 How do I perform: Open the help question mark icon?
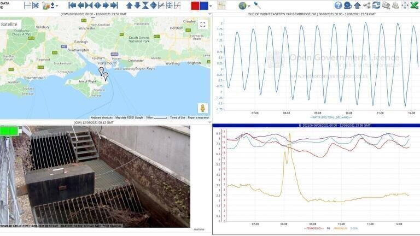tap(339, 5)
